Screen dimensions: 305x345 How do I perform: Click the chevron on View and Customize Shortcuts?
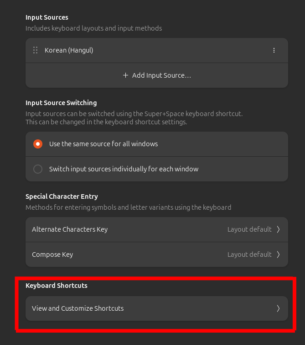(x=278, y=308)
